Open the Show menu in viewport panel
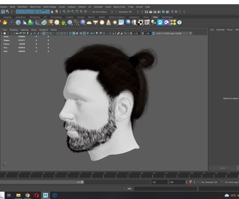 34,30
